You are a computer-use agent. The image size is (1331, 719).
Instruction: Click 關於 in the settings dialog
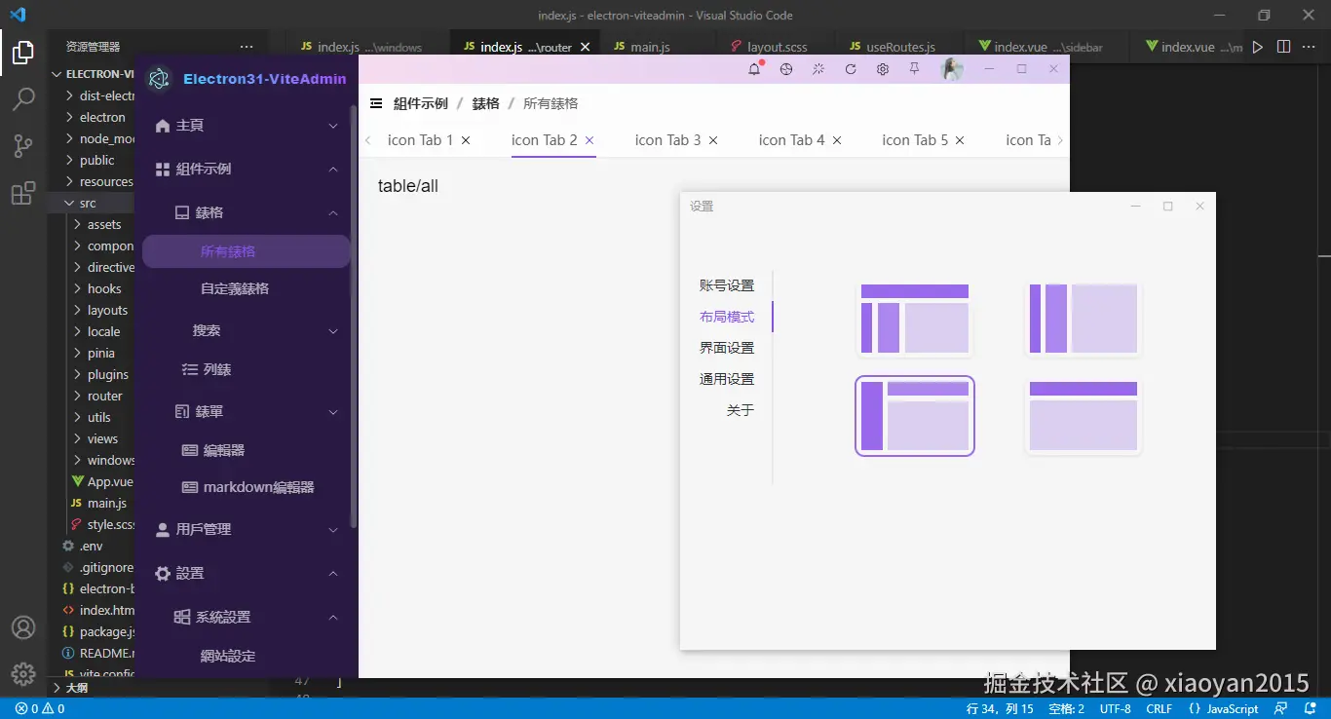741,410
